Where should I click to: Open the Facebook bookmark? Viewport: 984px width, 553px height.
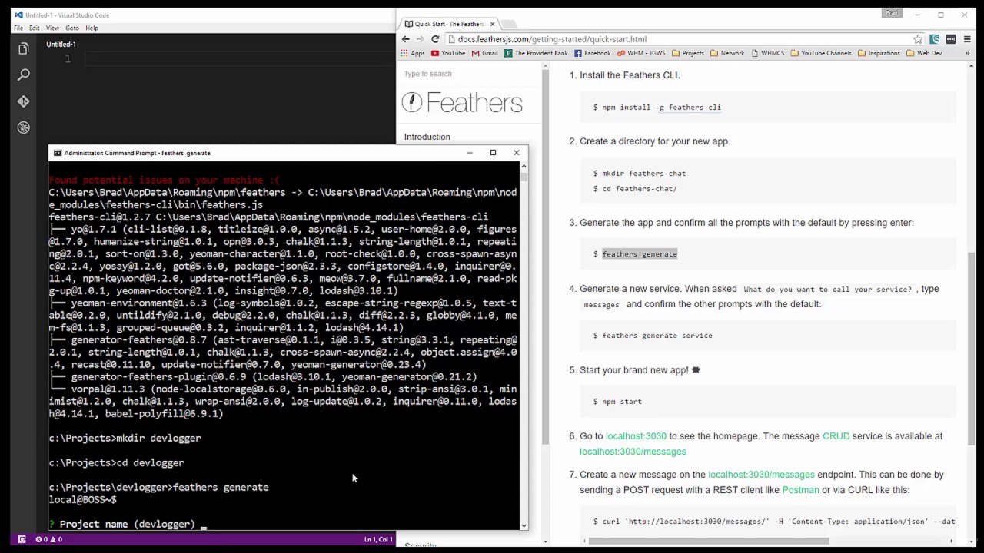tap(592, 53)
